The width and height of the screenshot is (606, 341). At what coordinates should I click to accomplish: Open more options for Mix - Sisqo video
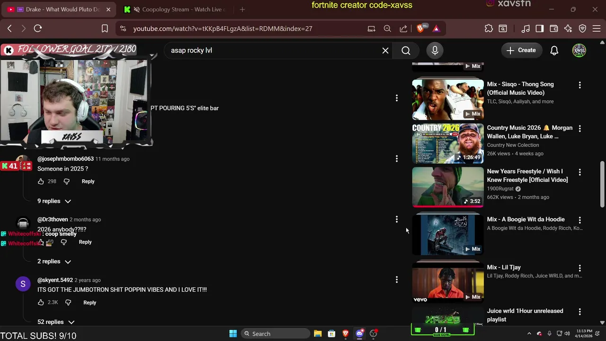coord(579,85)
